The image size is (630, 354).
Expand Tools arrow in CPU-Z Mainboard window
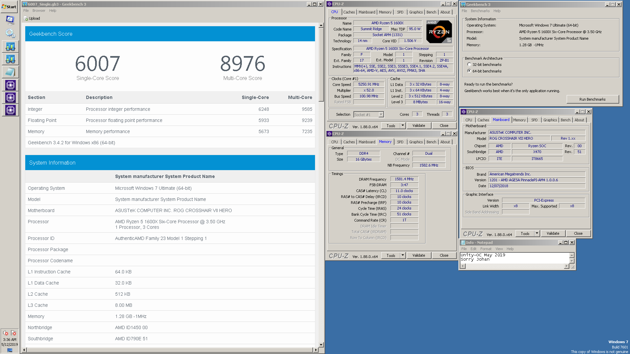coord(537,233)
